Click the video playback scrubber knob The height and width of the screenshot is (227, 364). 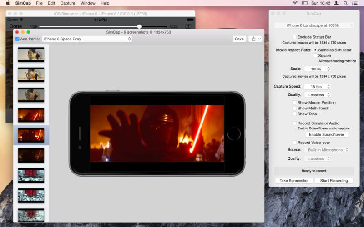coord(139,26)
